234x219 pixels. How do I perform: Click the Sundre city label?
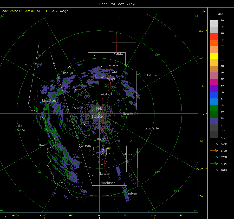coord(79,108)
